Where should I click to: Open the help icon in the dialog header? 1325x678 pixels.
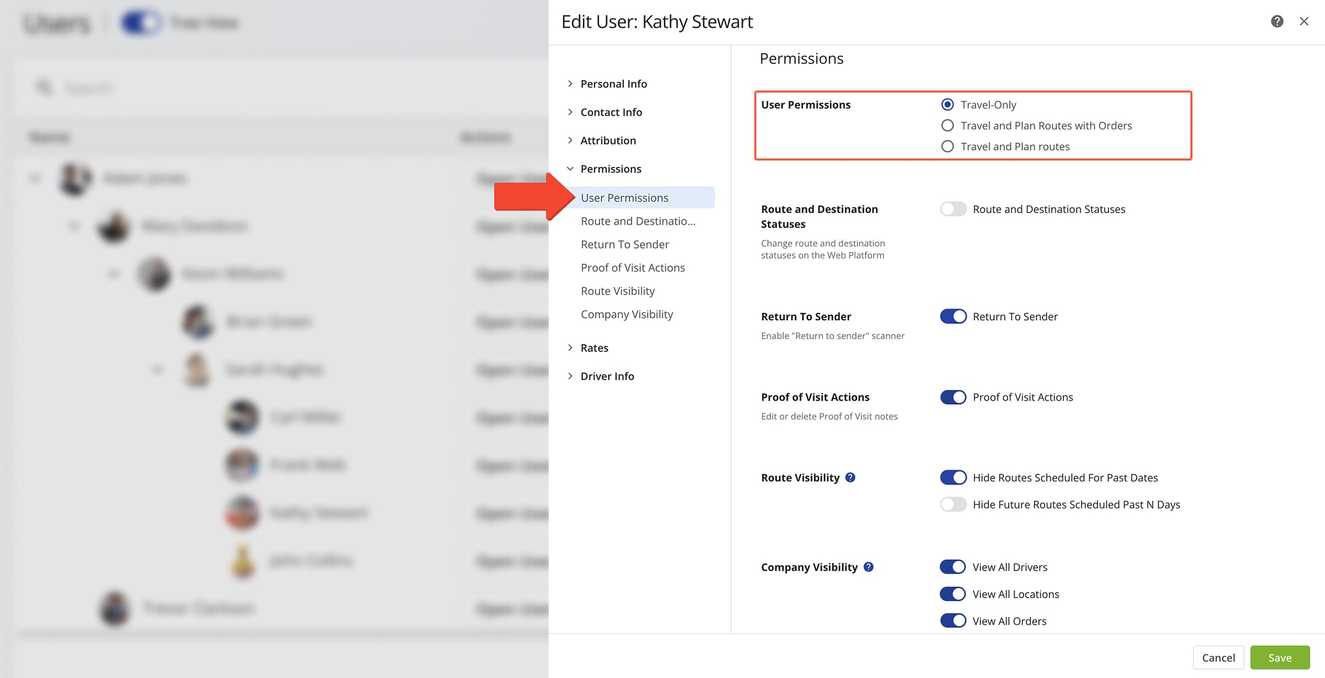pos(1276,21)
